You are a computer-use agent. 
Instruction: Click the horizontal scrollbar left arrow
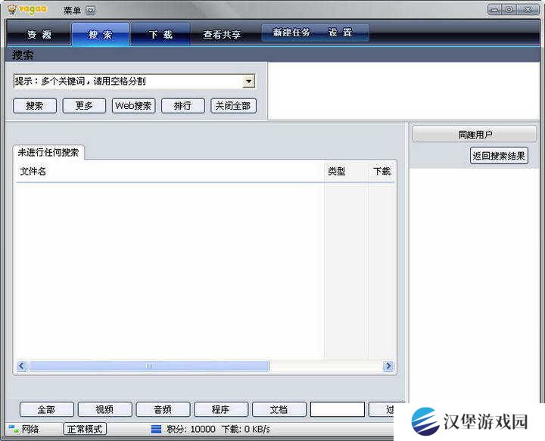click(x=21, y=366)
